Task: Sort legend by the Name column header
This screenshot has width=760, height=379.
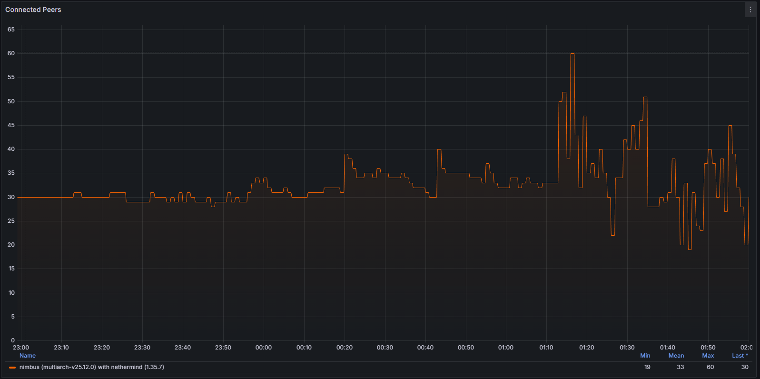Action: point(28,356)
